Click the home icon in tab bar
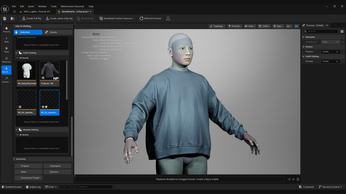The height and width of the screenshot is (194, 346). pos(15,12)
